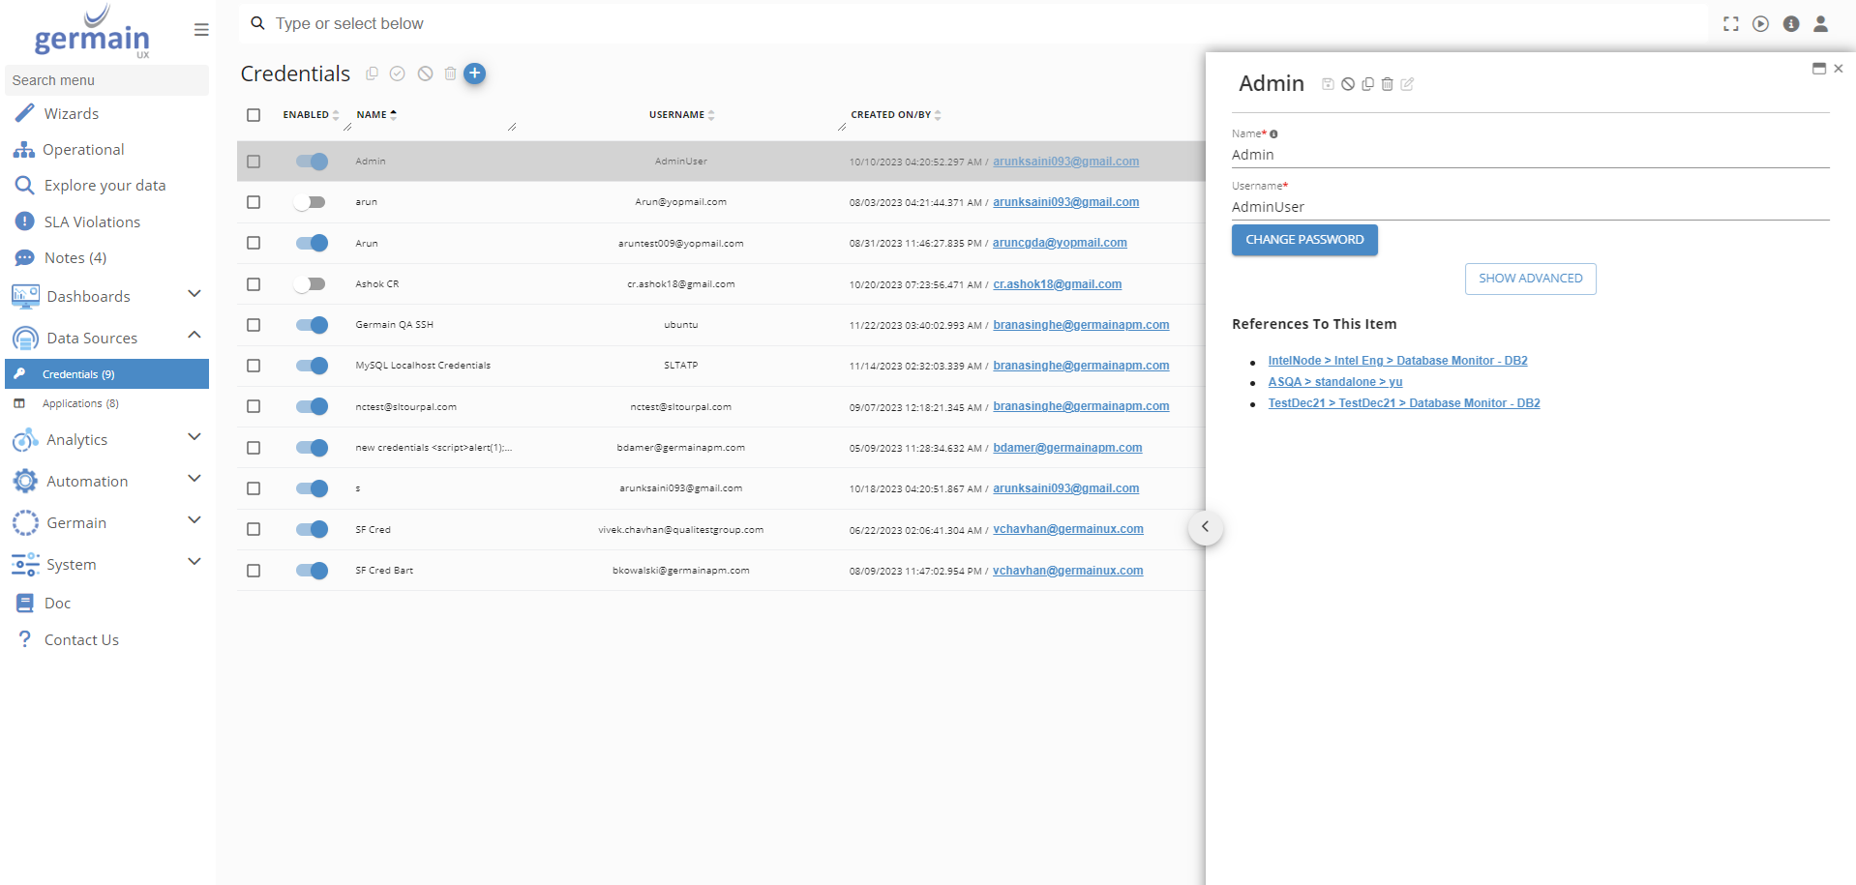Collapse the Data Sources menu section
The image size is (1856, 885).
(x=194, y=336)
